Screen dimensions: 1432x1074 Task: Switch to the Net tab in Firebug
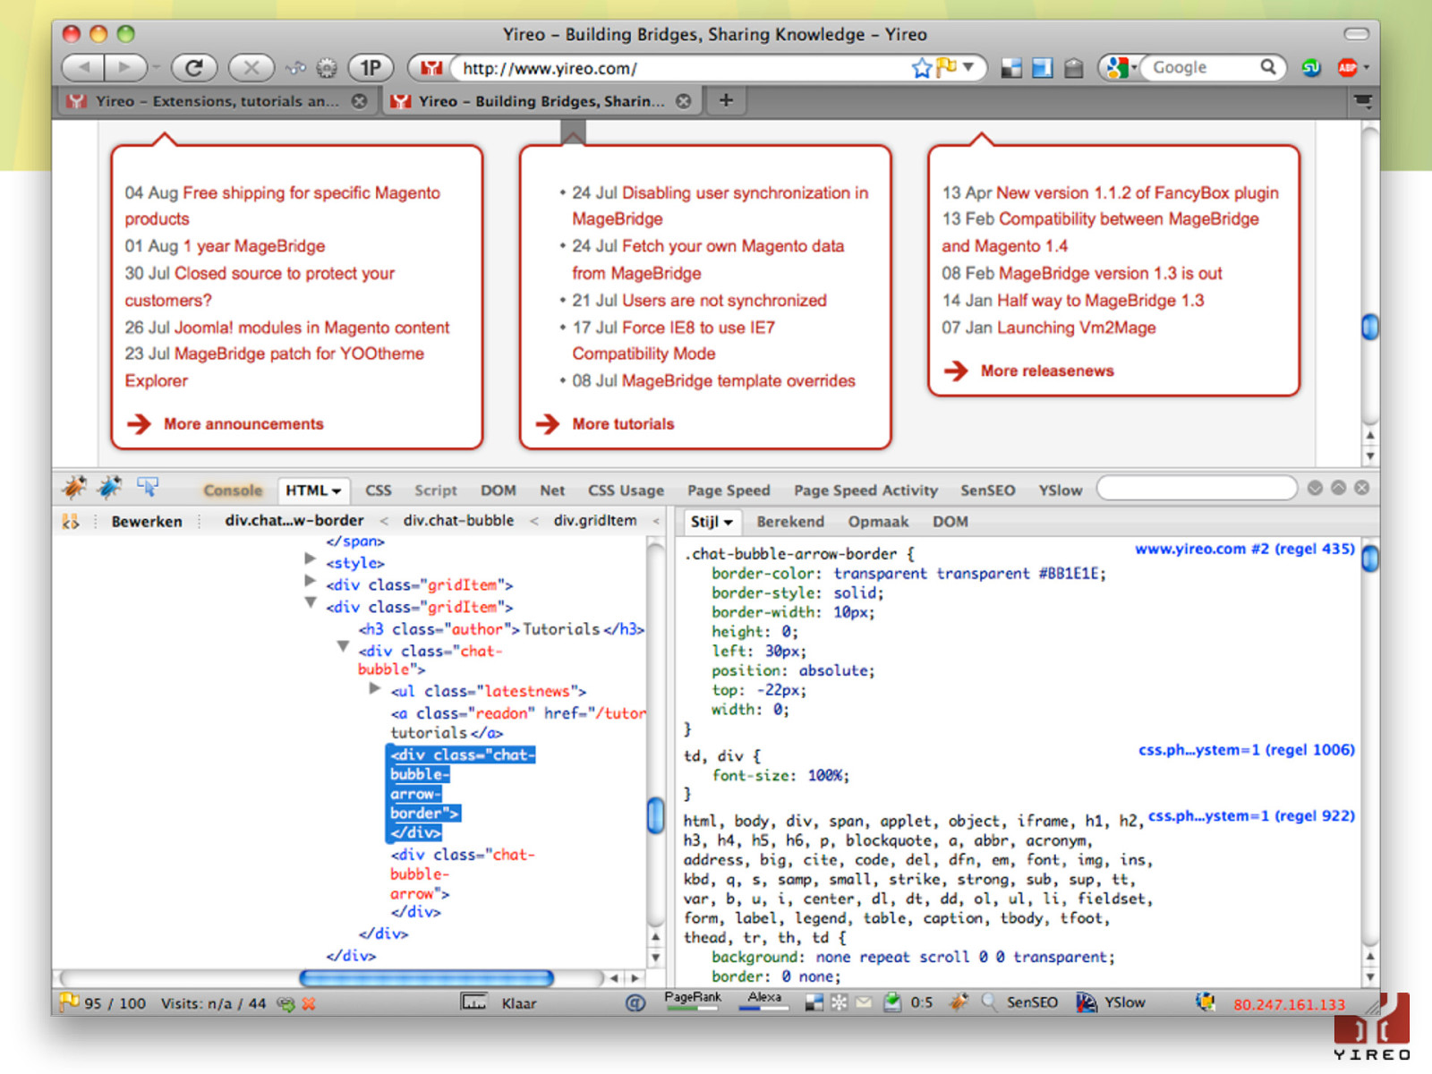[x=552, y=490]
